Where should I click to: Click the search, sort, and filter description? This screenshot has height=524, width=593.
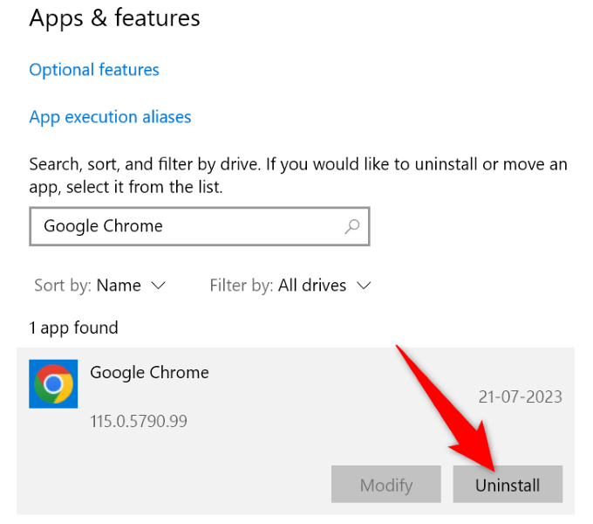click(297, 175)
